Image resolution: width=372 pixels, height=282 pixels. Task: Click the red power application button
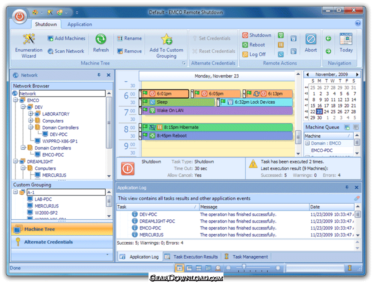click(19, 16)
